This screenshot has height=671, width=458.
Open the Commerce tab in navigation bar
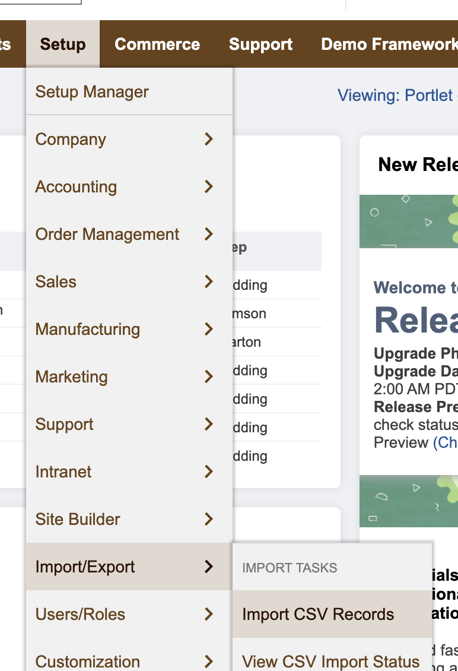(x=157, y=45)
